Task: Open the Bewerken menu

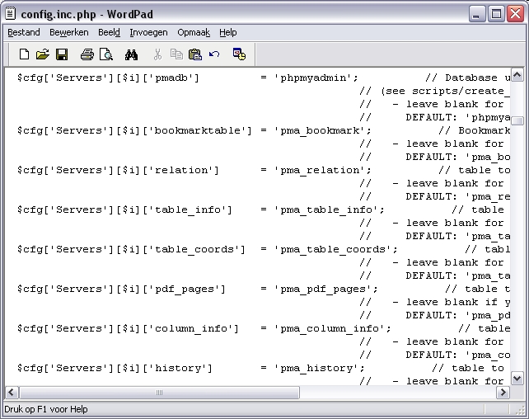Action: pyautogui.click(x=69, y=32)
